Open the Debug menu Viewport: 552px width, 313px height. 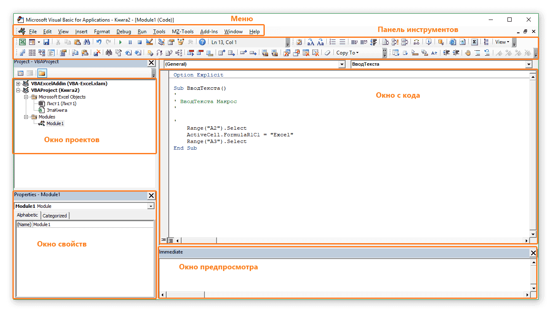point(124,32)
